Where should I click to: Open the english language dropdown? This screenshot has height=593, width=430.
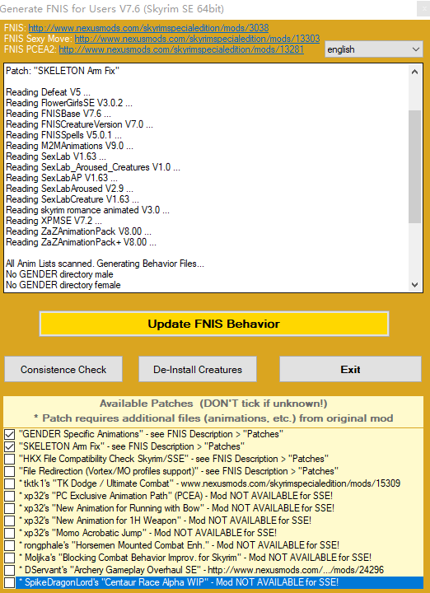click(374, 49)
